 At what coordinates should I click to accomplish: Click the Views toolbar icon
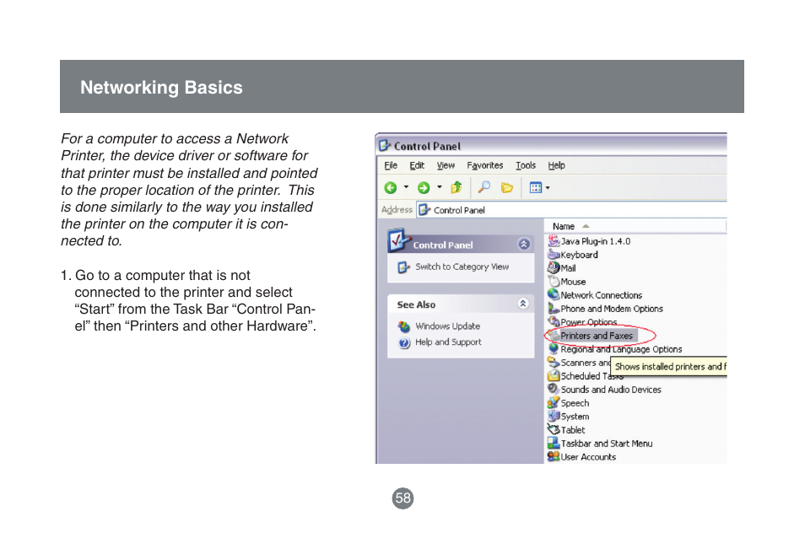pyautogui.click(x=536, y=188)
